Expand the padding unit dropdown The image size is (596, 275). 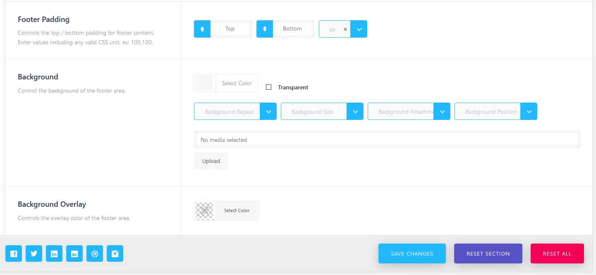359,29
